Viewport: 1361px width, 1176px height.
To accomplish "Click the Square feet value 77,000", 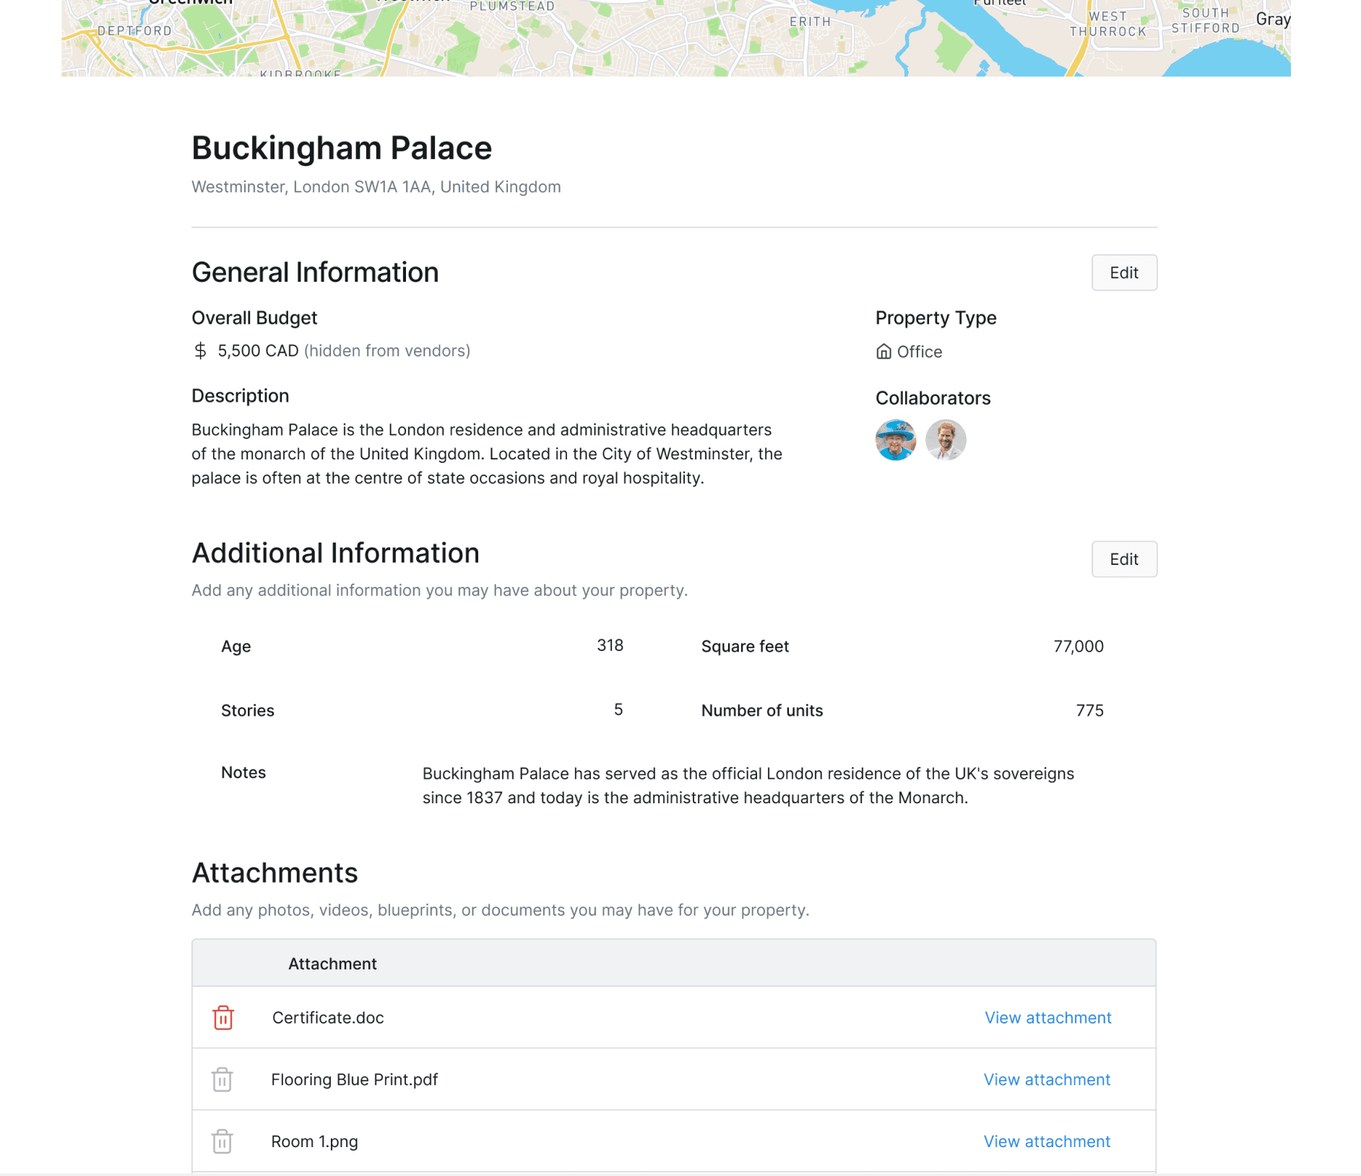I will pos(1079,646).
